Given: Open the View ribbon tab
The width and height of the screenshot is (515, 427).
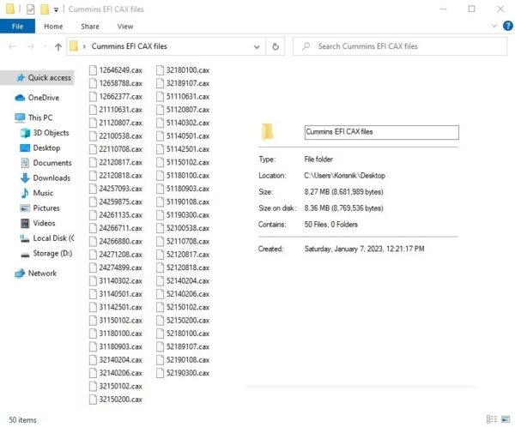Looking at the screenshot, I should pos(125,27).
